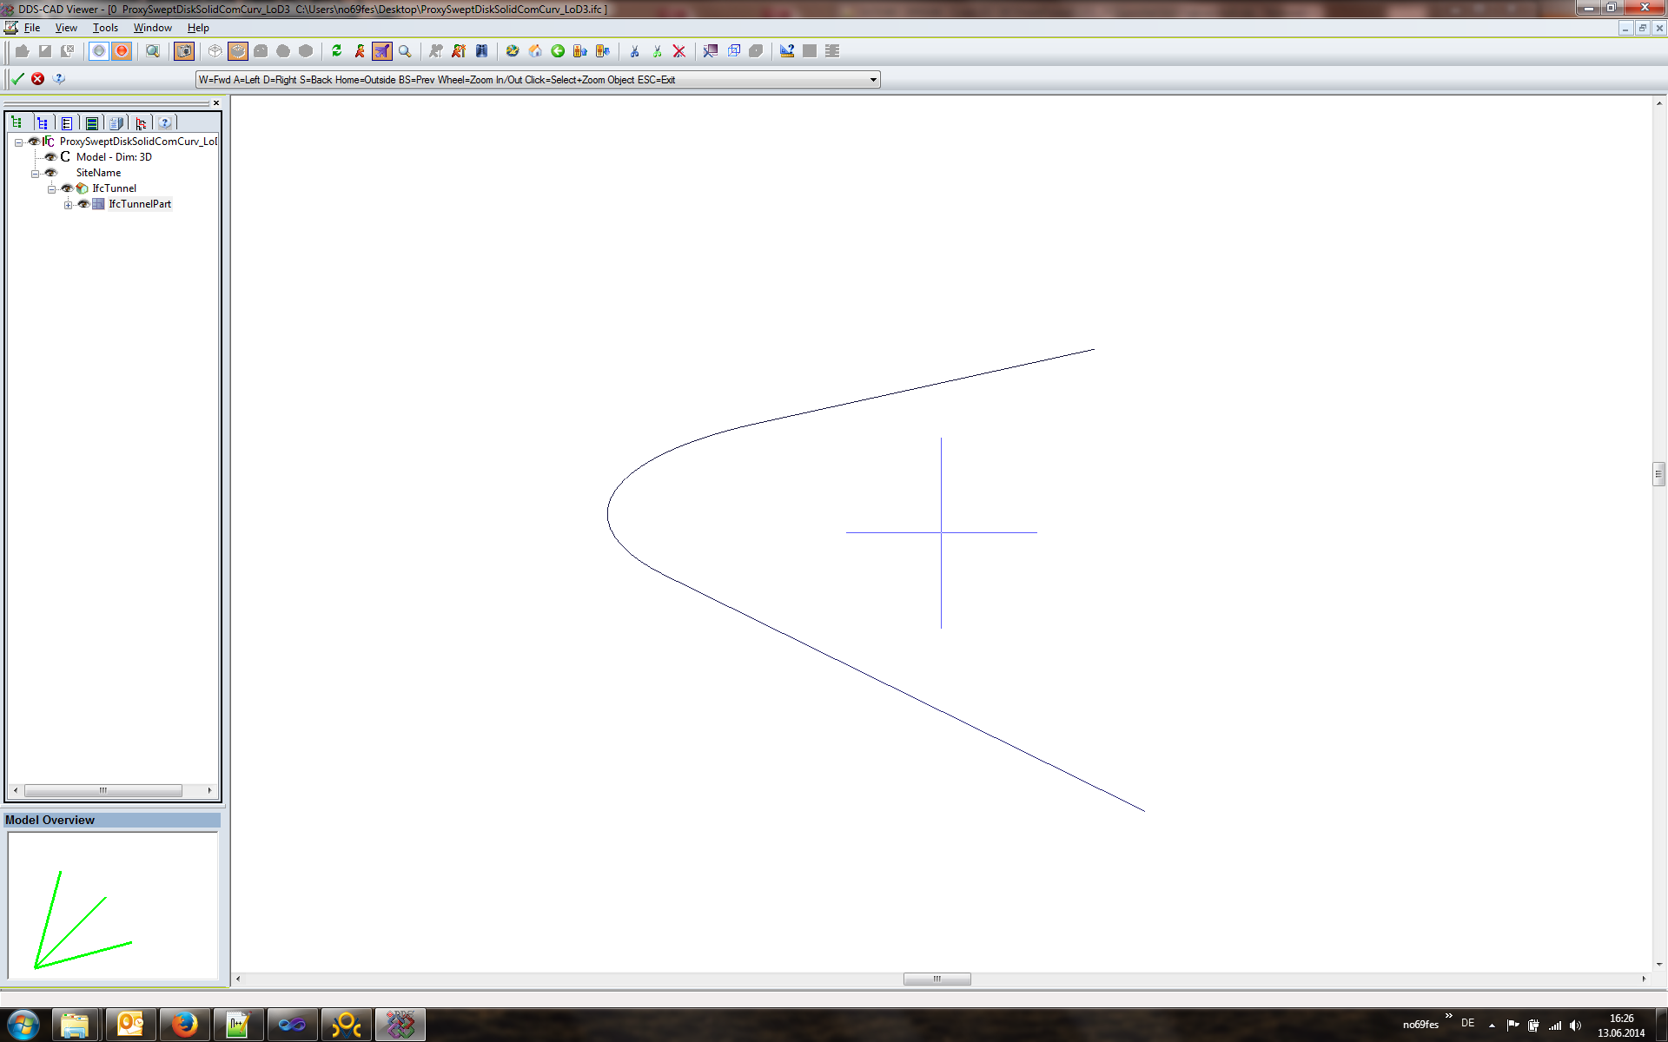Toggle visibility eye of Model - Dim: 3D
Viewport: 1668px width, 1042px height.
(50, 157)
